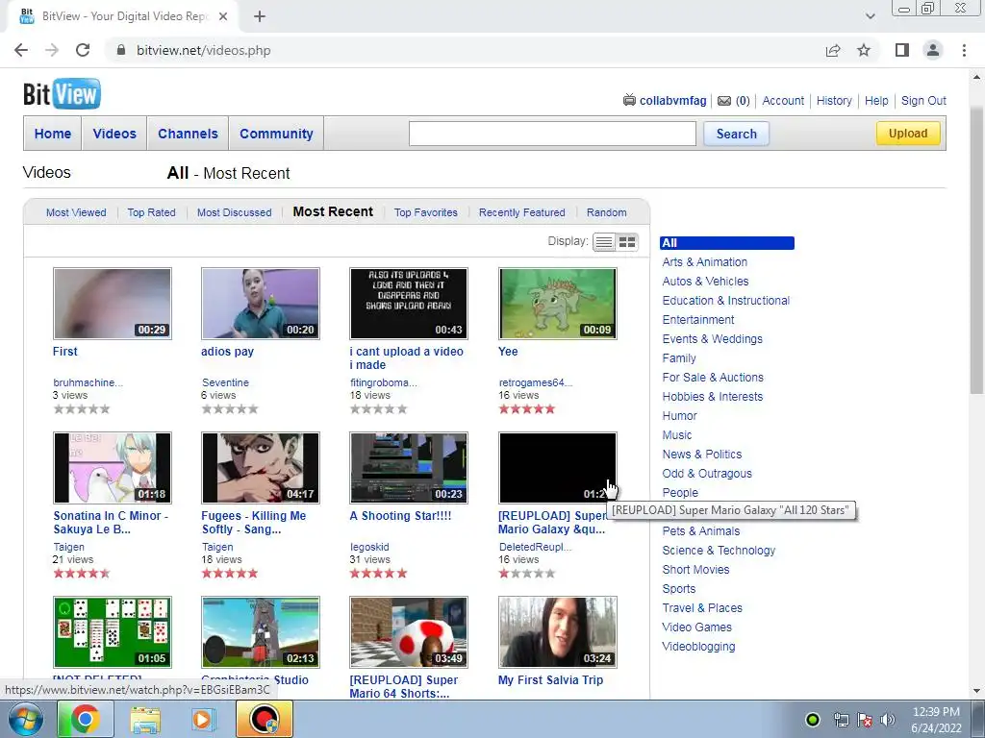985x738 pixels.
Task: View site info lock icon
Action: [121, 50]
